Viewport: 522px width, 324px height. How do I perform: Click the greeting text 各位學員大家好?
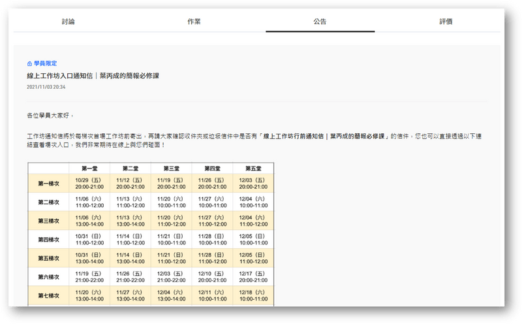pyautogui.click(x=54, y=115)
